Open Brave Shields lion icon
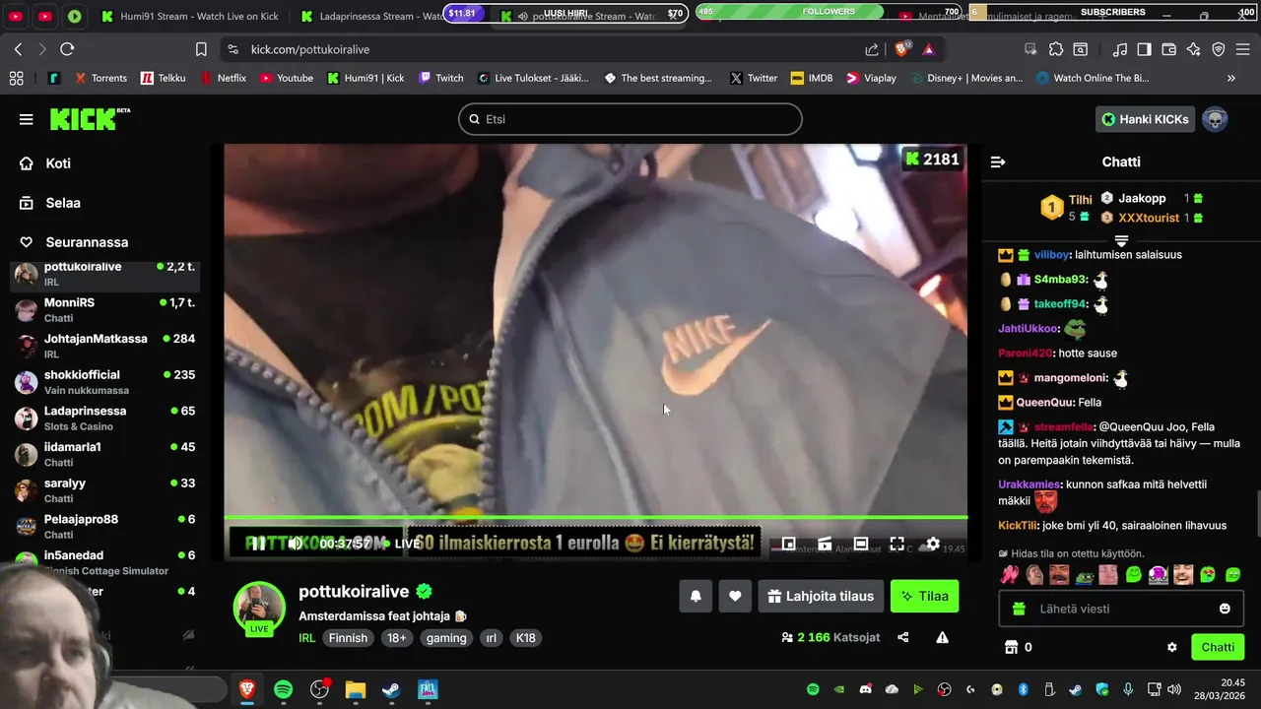 point(902,49)
